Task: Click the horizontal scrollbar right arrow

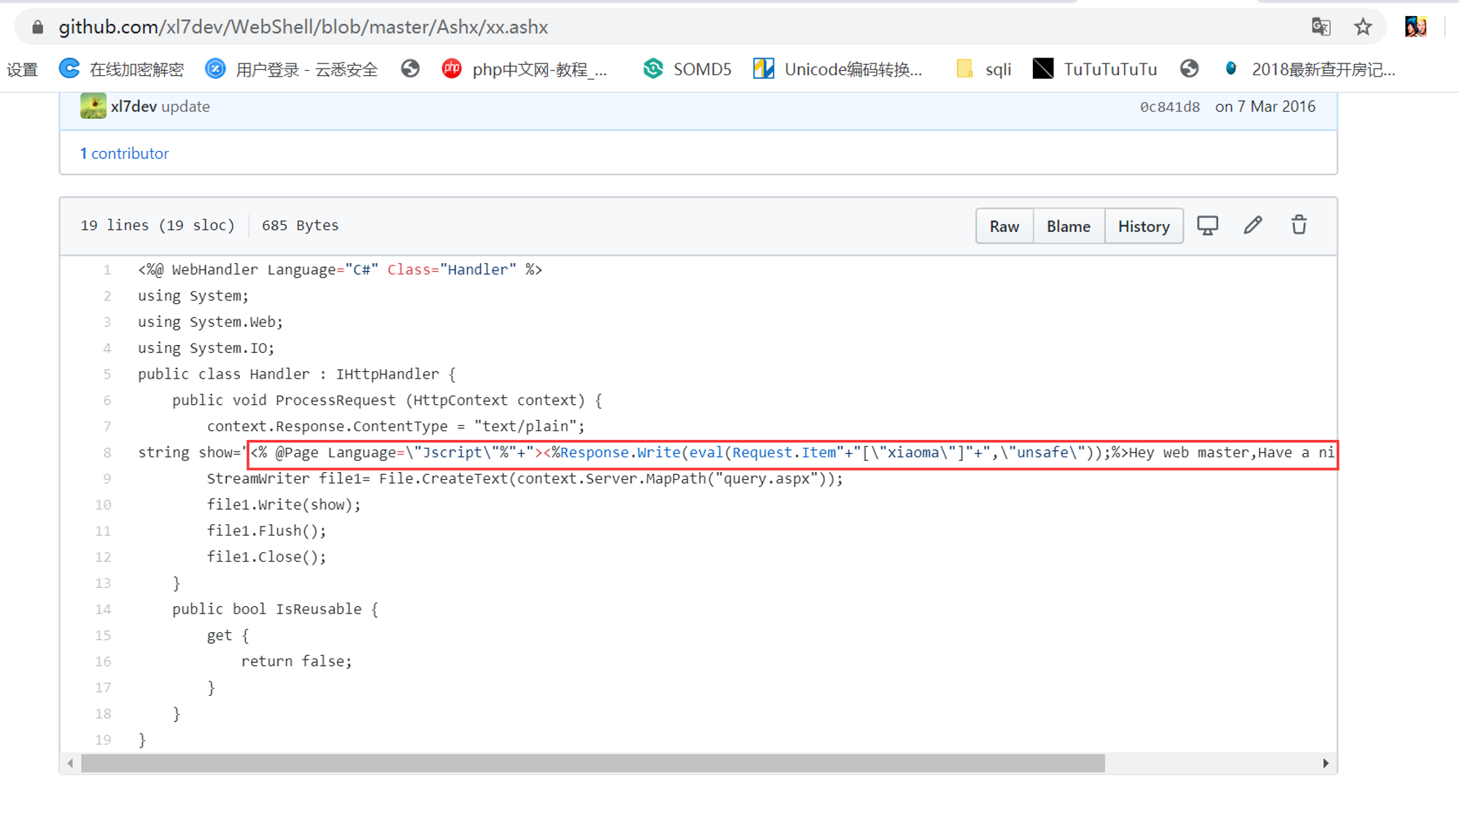Action: click(1326, 764)
